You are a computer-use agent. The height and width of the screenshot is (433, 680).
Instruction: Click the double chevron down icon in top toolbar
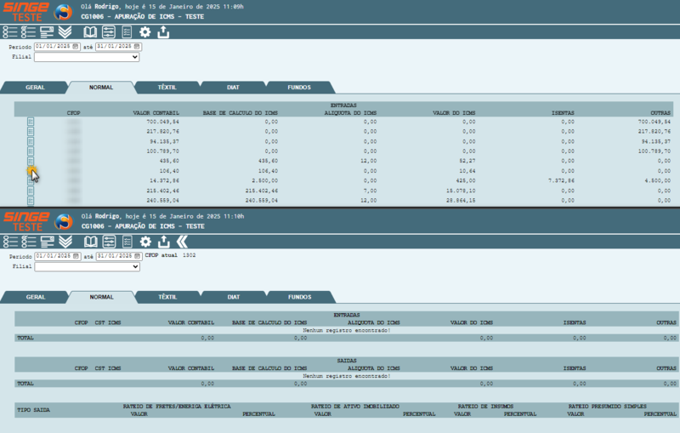click(x=65, y=32)
